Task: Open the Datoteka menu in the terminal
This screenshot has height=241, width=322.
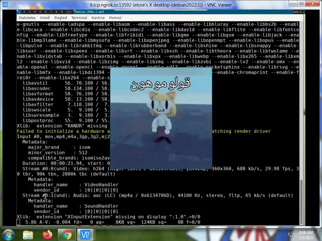Action: tap(27, 18)
